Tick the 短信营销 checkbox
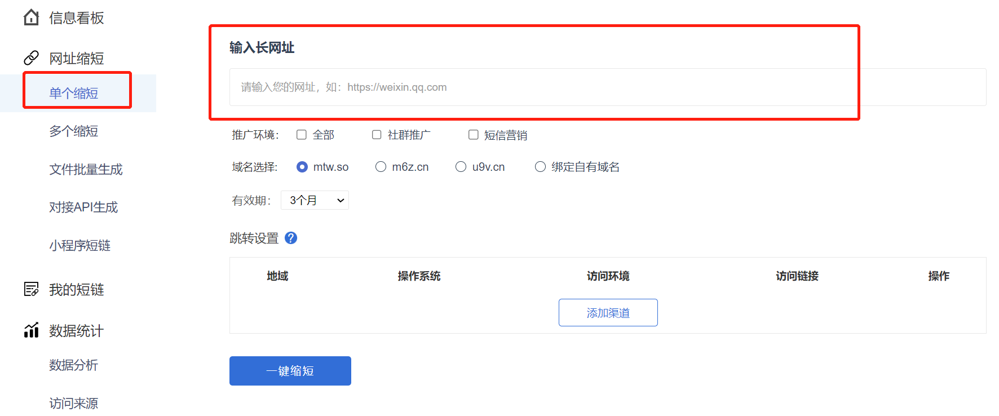999x416 pixels. pos(474,135)
